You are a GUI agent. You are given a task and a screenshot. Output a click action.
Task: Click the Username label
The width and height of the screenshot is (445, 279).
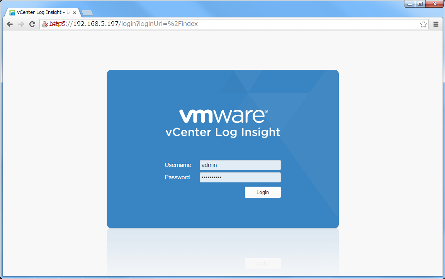(x=178, y=165)
